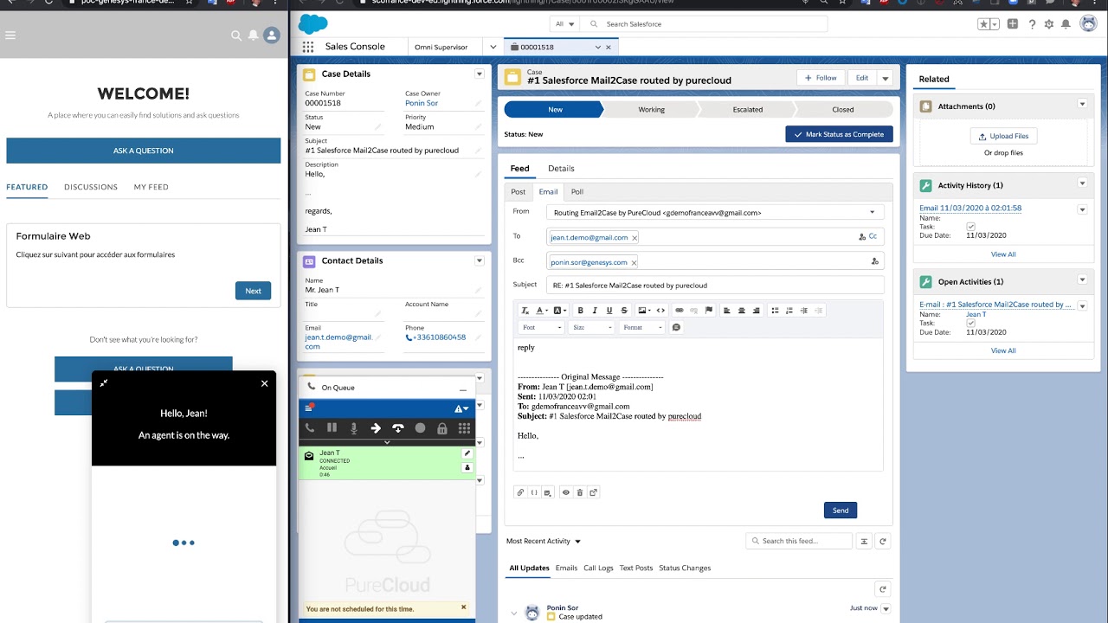Click the mute microphone icon in PureCloud
This screenshot has height=623, width=1108.
tap(353, 428)
